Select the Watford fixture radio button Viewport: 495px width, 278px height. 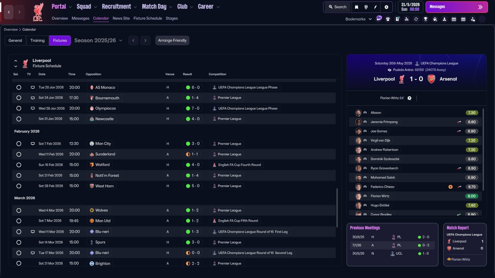19,165
